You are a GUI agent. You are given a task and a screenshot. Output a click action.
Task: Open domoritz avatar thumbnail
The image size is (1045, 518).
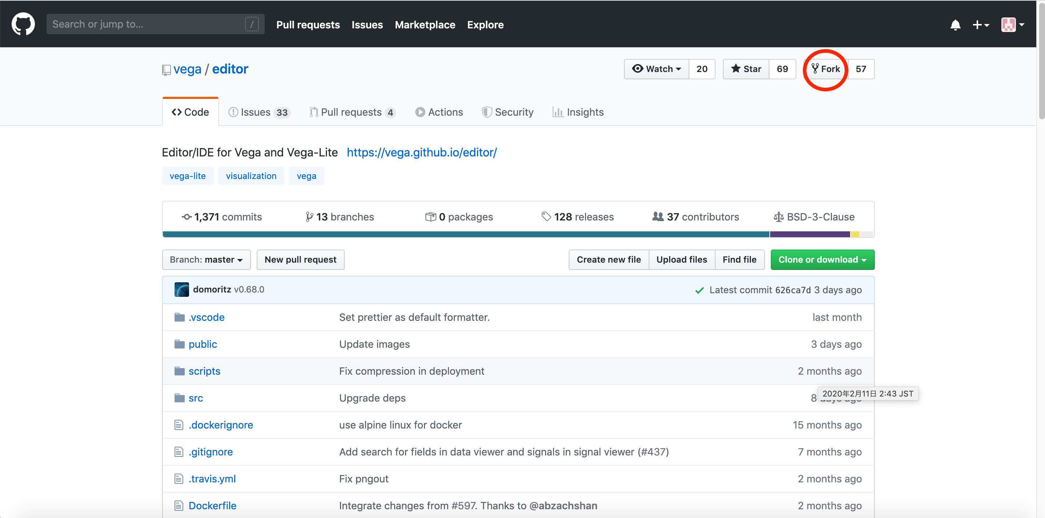(x=181, y=290)
